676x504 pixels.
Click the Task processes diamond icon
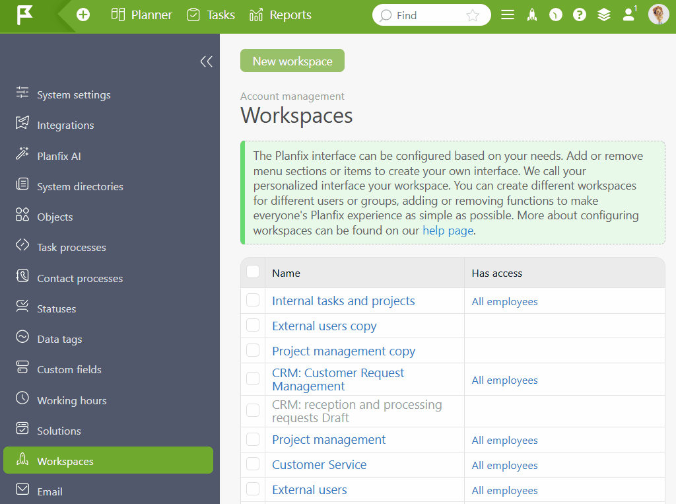coord(22,244)
